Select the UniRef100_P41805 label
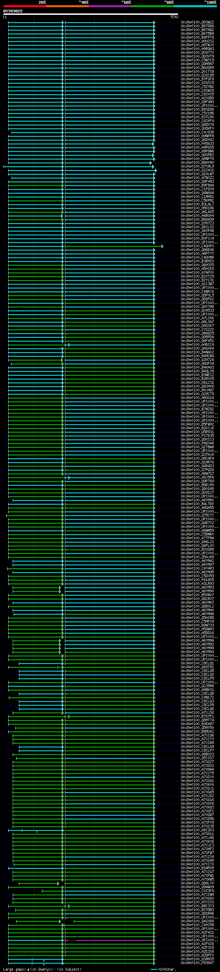Image resolution: width=220 pixels, height=972 pixels. click(x=197, y=580)
